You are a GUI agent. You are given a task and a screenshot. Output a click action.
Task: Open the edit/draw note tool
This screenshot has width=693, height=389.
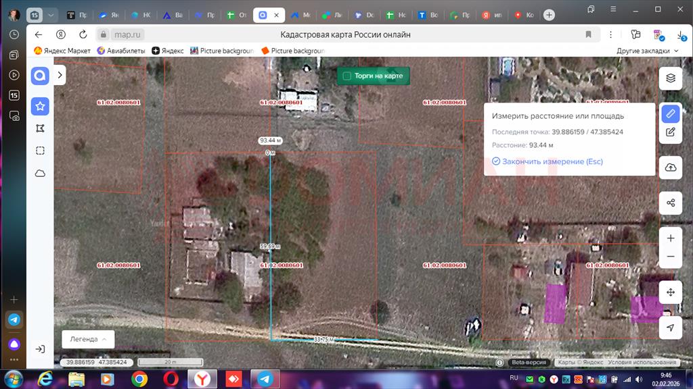click(x=670, y=132)
